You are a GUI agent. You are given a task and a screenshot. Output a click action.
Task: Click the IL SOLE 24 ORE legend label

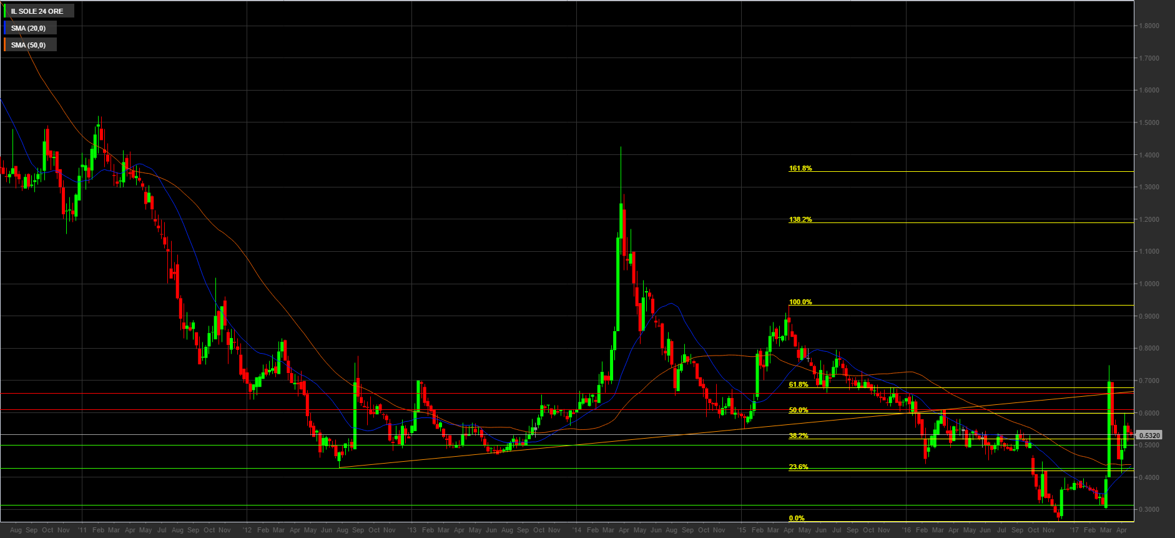37,11
